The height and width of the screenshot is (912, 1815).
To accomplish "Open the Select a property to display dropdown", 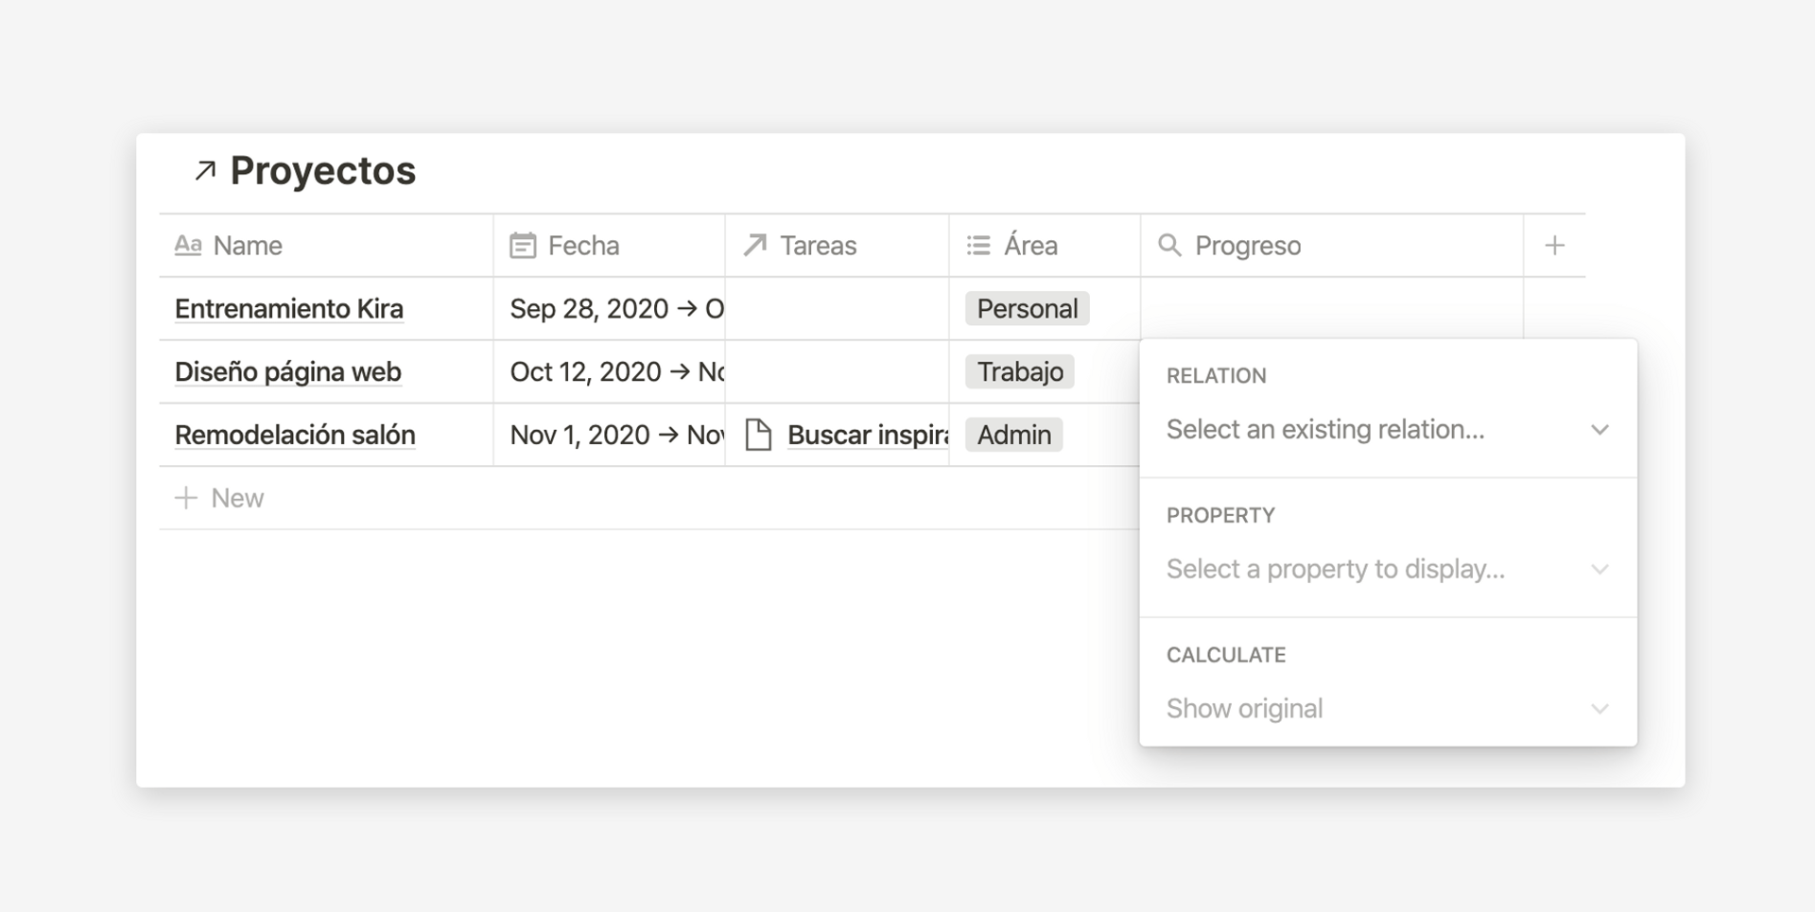I will point(1387,569).
